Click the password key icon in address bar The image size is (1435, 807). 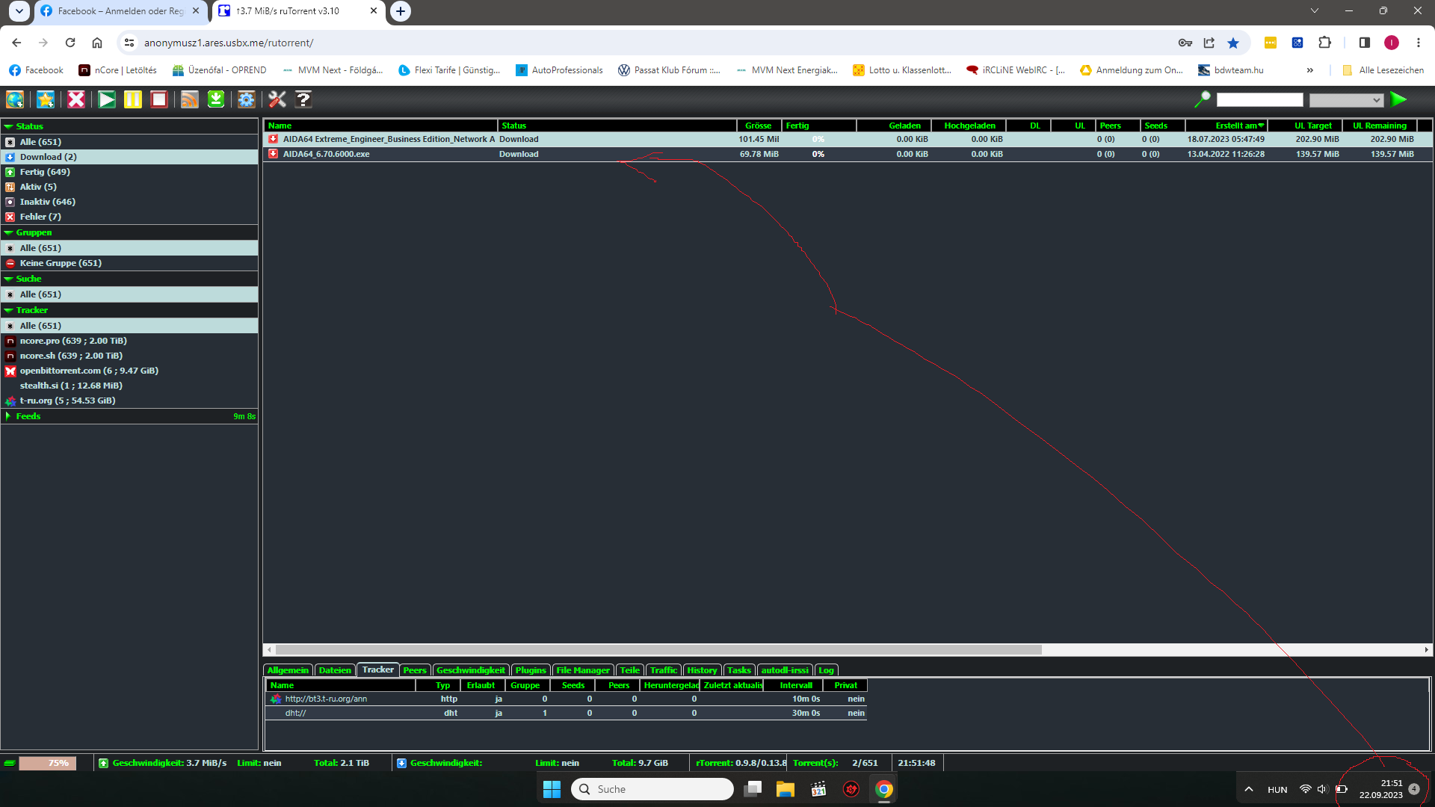pyautogui.click(x=1185, y=43)
